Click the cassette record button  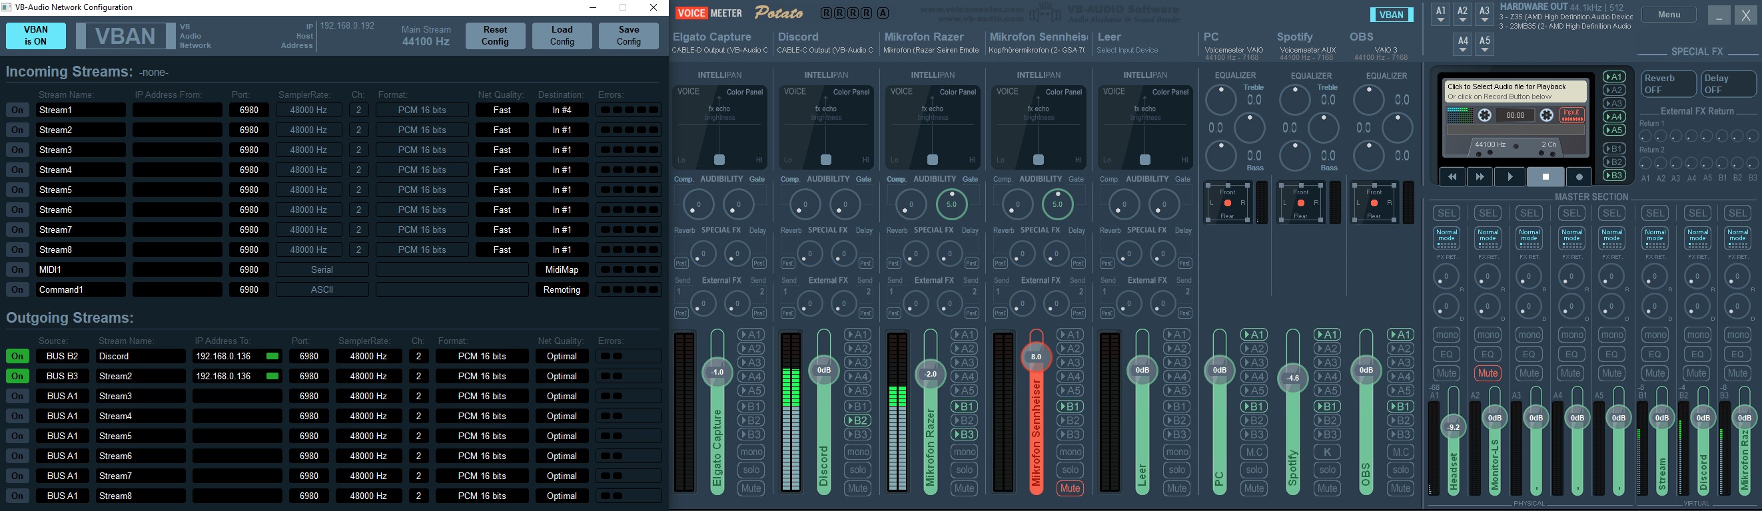pyautogui.click(x=1579, y=176)
